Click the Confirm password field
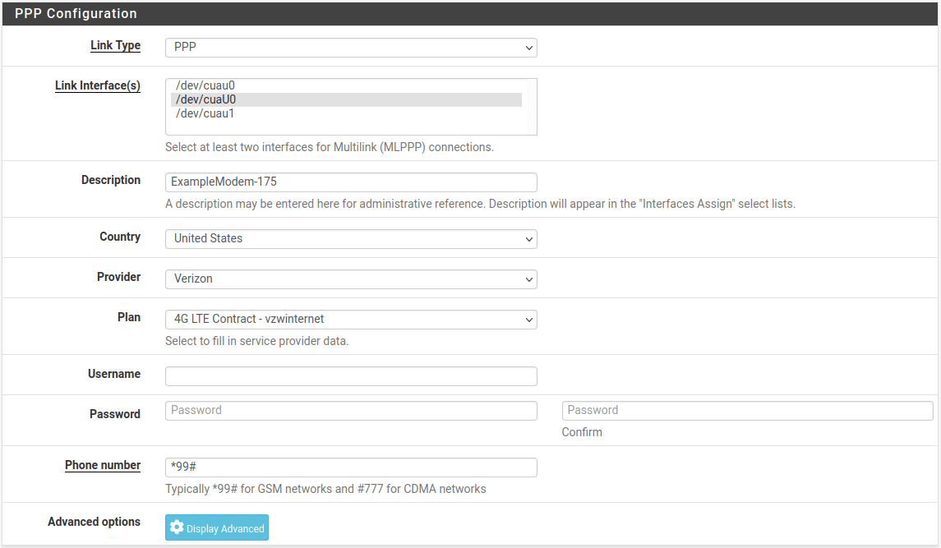 (747, 410)
